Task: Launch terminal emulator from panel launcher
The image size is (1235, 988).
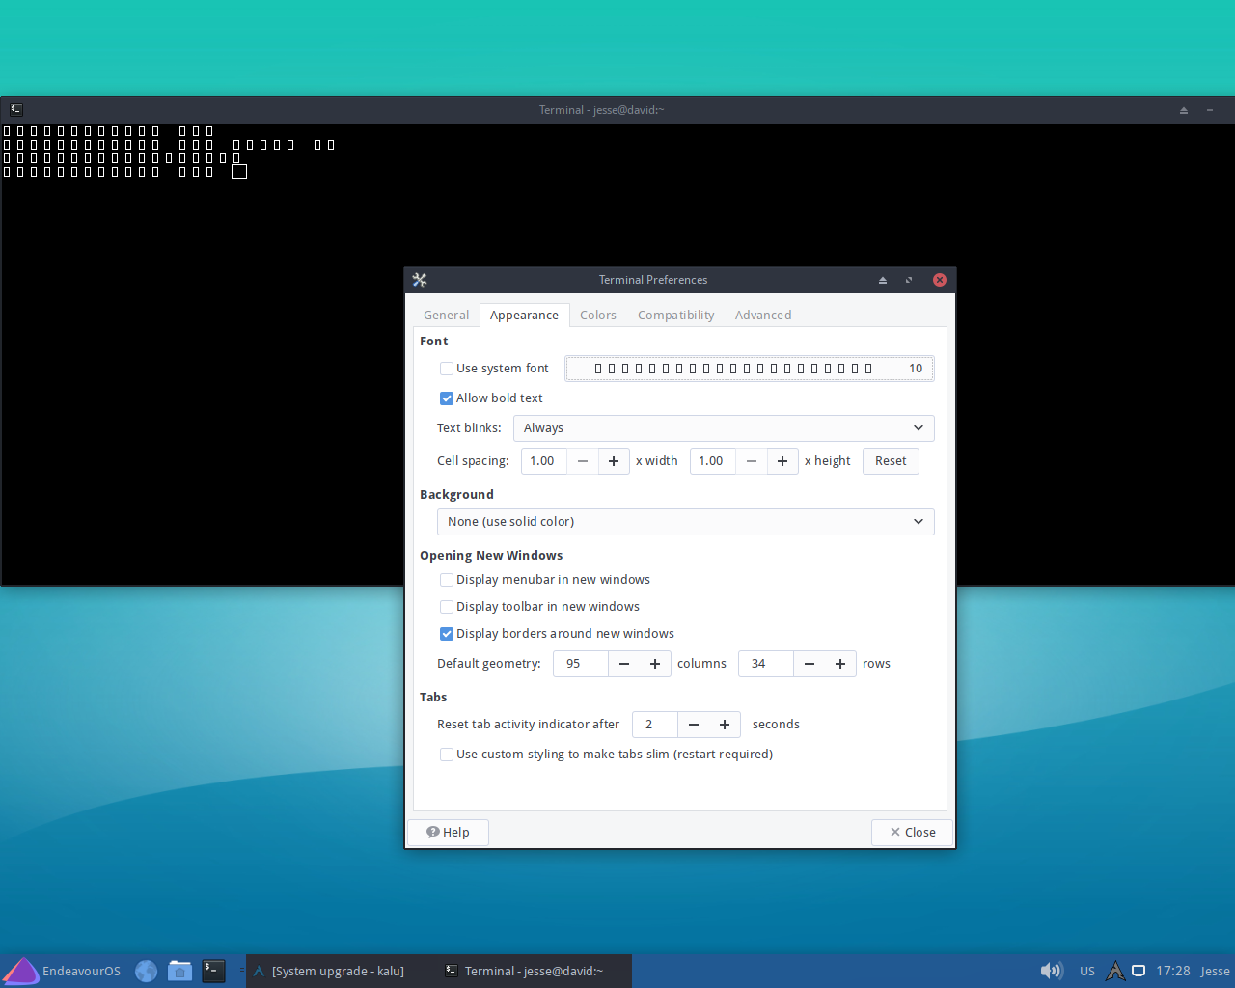Action: tap(213, 971)
